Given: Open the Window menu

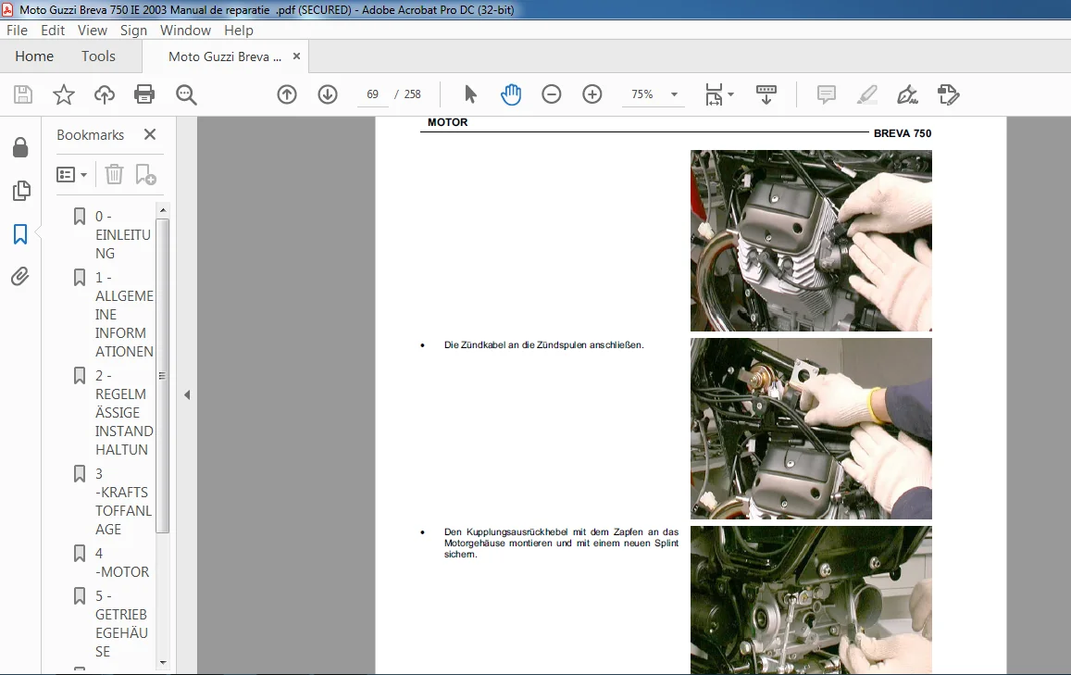Looking at the screenshot, I should 185,30.
